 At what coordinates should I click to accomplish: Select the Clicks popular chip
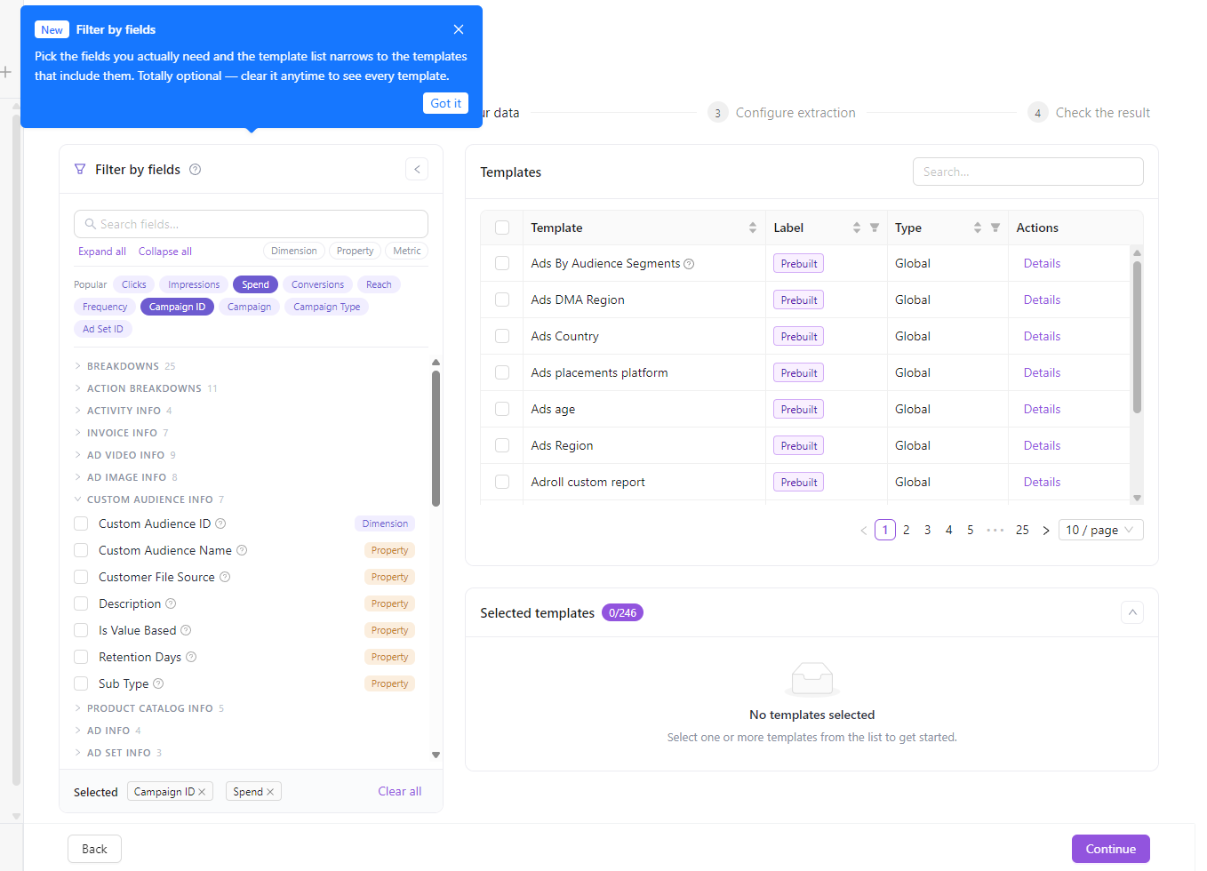pos(134,284)
